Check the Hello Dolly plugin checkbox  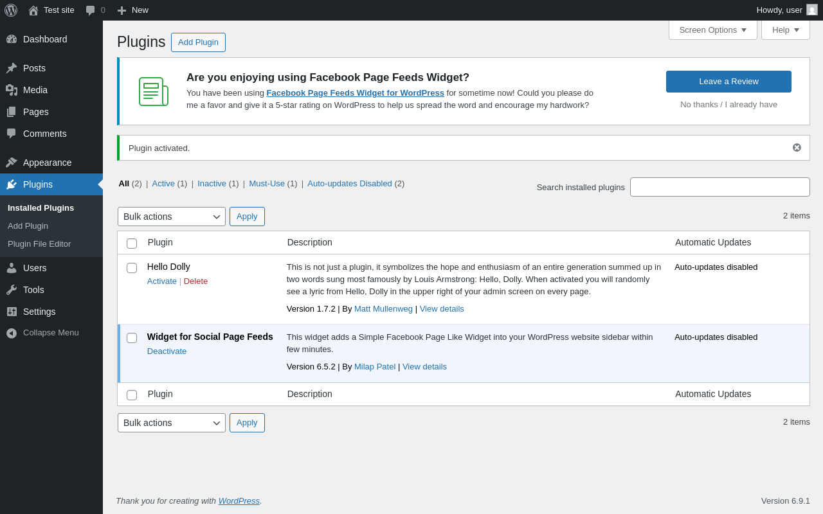(x=132, y=268)
